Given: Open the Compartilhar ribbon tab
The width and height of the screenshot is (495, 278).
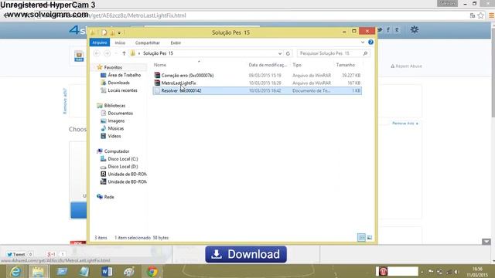Looking at the screenshot, I should 148,43.
